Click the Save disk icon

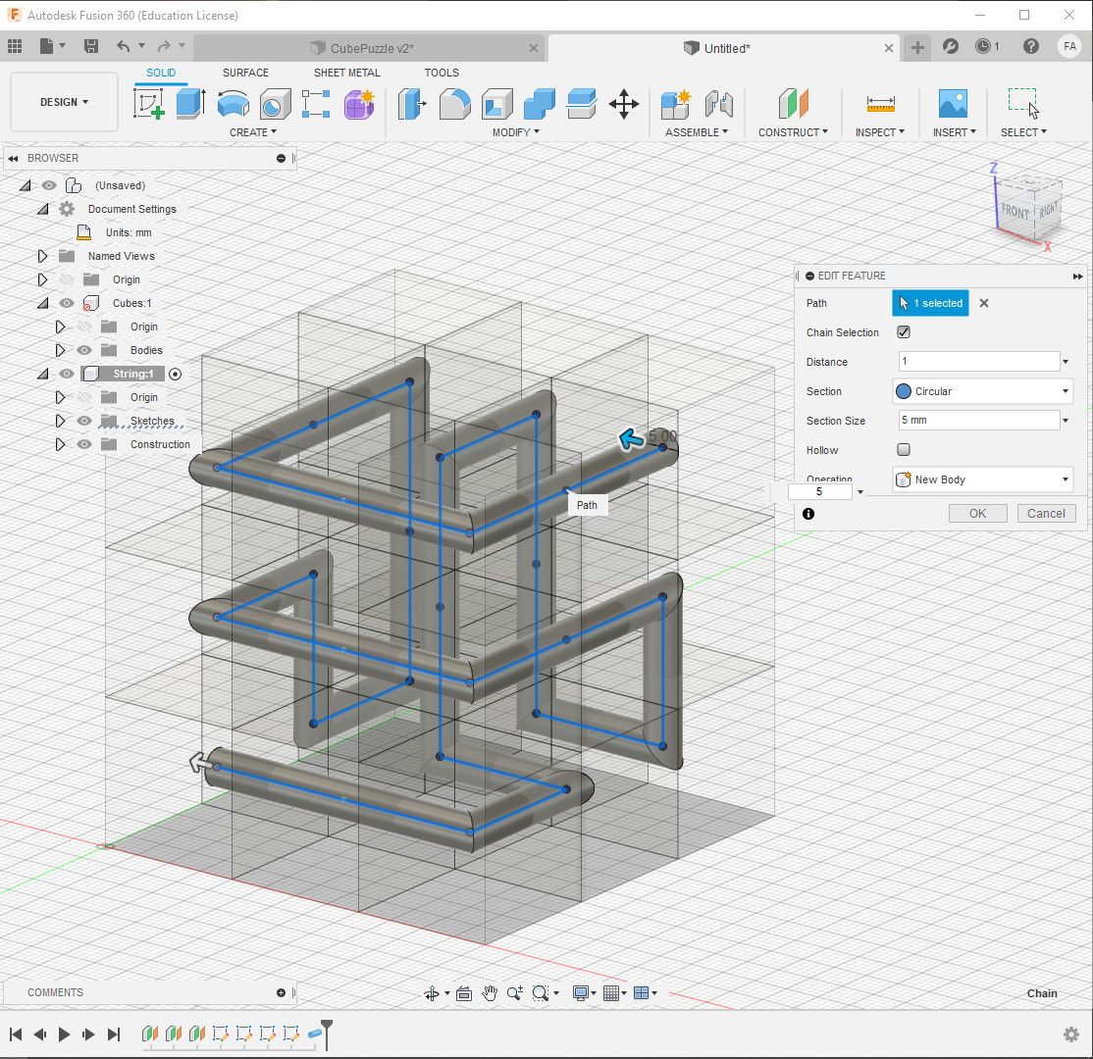[x=91, y=46]
